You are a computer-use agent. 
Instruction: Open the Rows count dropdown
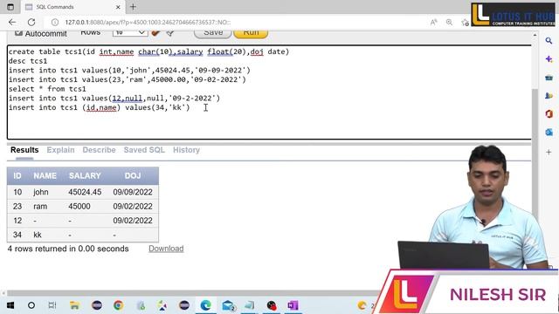pyautogui.click(x=130, y=33)
